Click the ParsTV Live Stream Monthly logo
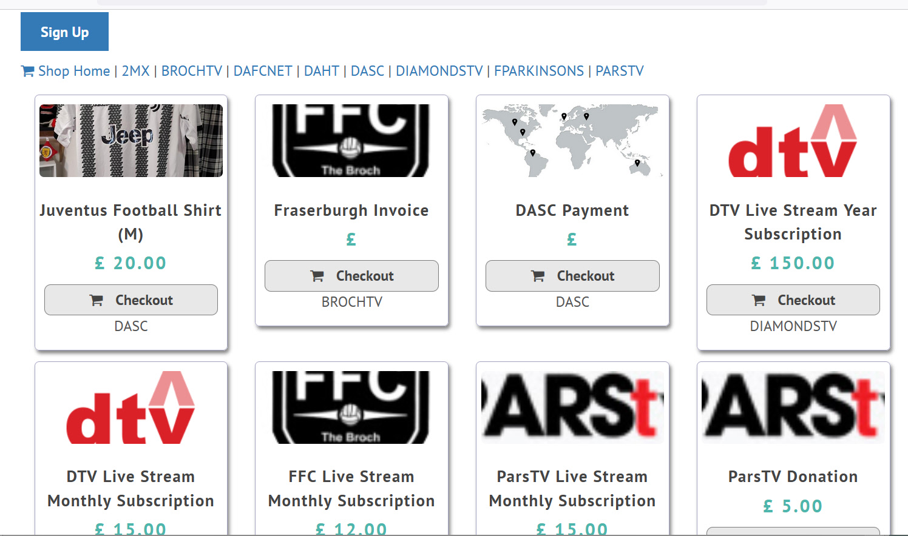 (572, 407)
